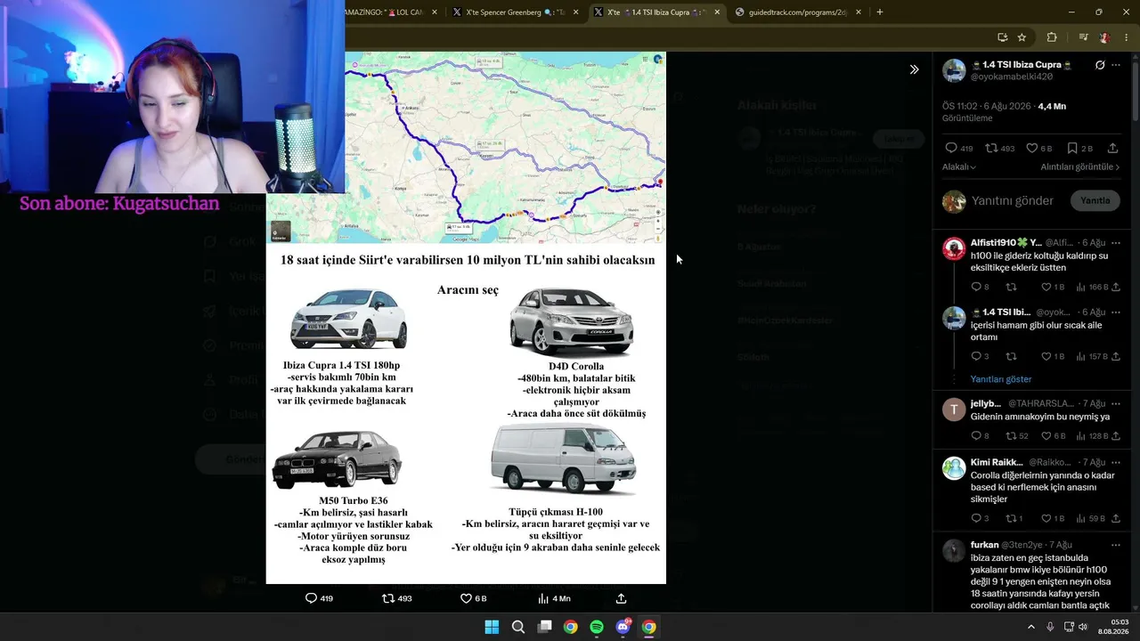This screenshot has height=641, width=1140.
Task: Like Kimi Raikk's comment
Action: coord(1053,518)
